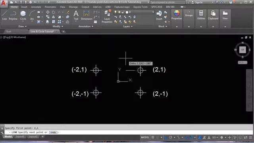254x143 pixels.
Task: Toggle grid display in status bar
Action: pyautogui.click(x=152, y=137)
